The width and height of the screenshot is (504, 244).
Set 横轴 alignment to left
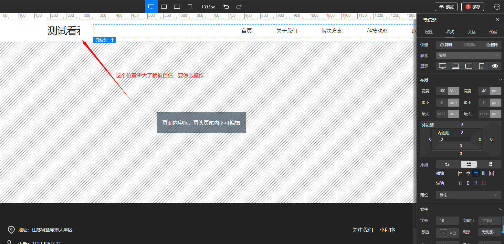coord(460,173)
